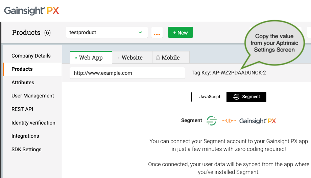Viewport: 311px width, 178px height.
Task: Click the orange connector plug icon
Action: pyautogui.click(x=229, y=120)
